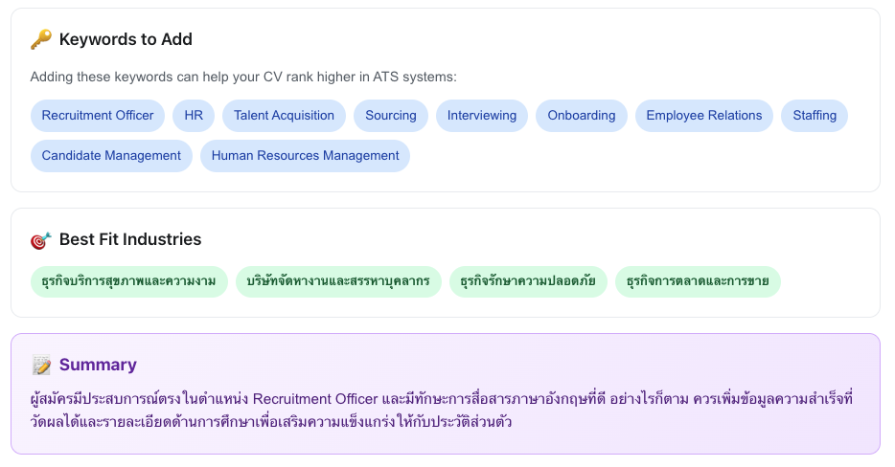Select the Onboarding keyword chip
895x467 pixels.
coord(582,116)
